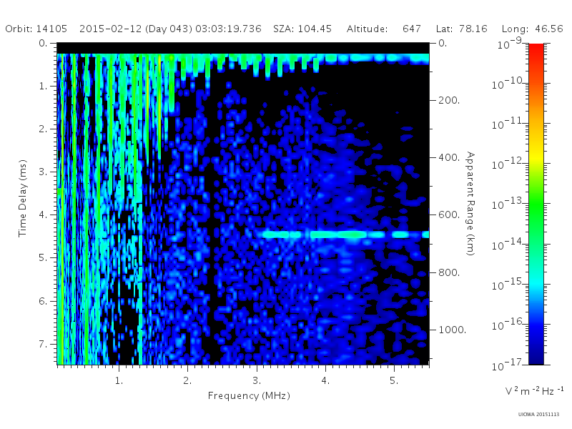
Task: Click the 'V² m⁻² Hz⁻¹' units label
Action: point(534,390)
